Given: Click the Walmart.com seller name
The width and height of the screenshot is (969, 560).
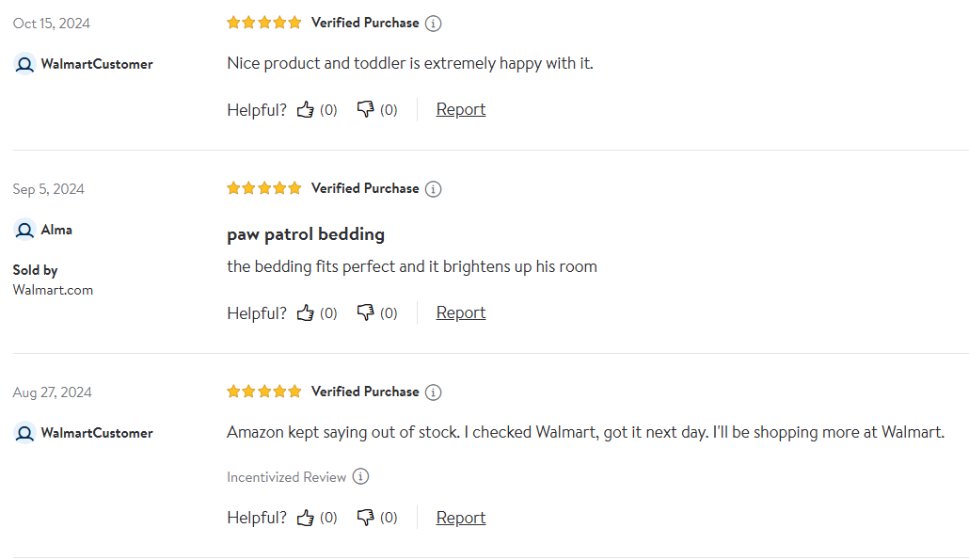Looking at the screenshot, I should tap(53, 290).
